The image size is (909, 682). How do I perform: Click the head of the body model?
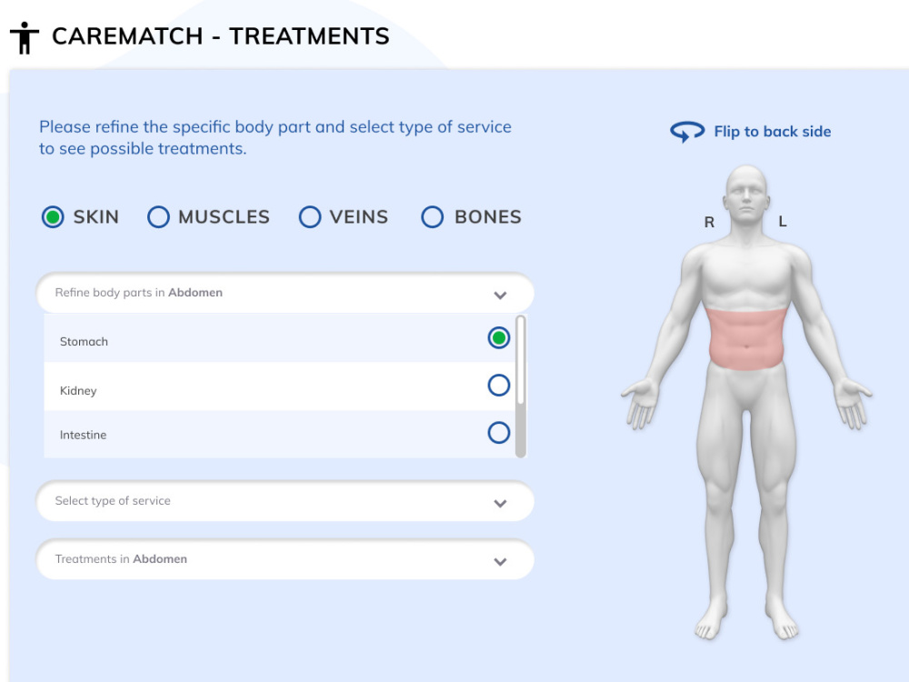[x=746, y=193]
